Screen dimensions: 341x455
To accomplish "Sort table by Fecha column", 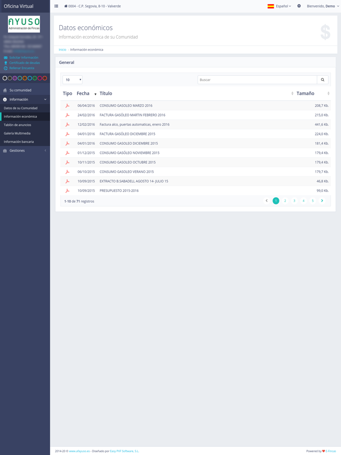I will pyautogui.click(x=87, y=94).
